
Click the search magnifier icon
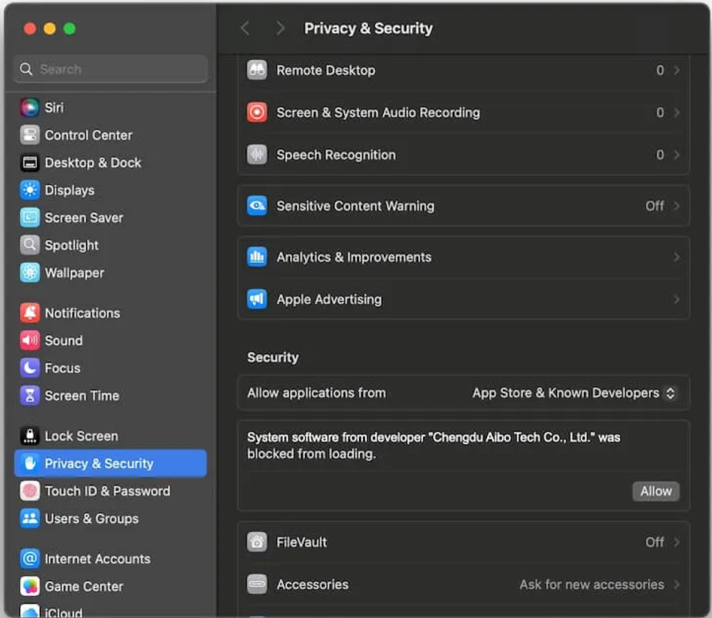pyautogui.click(x=26, y=69)
